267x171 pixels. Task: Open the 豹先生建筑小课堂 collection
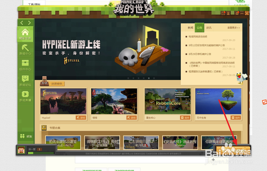pos(63,143)
